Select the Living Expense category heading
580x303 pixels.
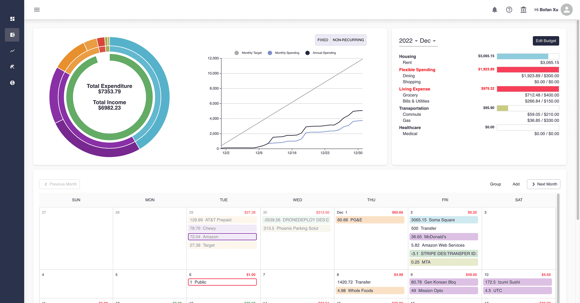(414, 89)
